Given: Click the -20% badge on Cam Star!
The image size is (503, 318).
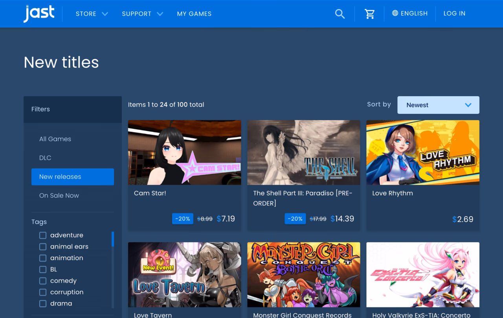Looking at the screenshot, I should coord(183,219).
